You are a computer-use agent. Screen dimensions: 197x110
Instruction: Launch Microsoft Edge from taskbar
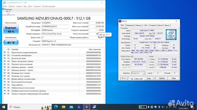(56, 107)
